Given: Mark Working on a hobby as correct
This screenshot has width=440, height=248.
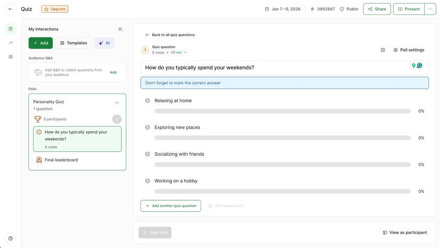Looking at the screenshot, I should coord(147,181).
